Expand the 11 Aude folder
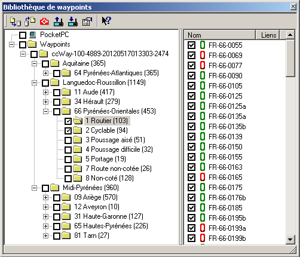The image size is (300, 257). [x=45, y=92]
